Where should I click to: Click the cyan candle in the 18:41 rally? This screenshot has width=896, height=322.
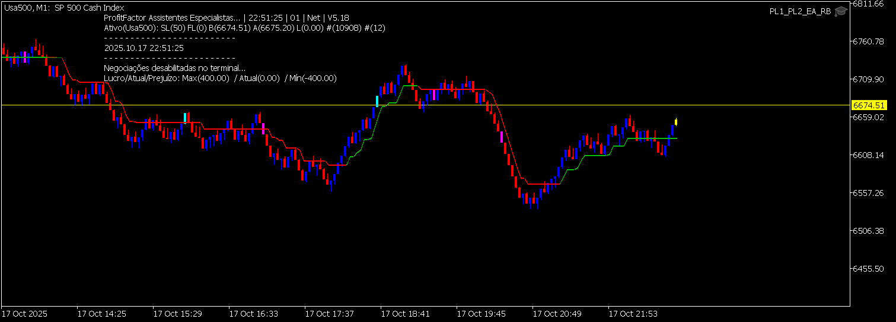pos(377,101)
